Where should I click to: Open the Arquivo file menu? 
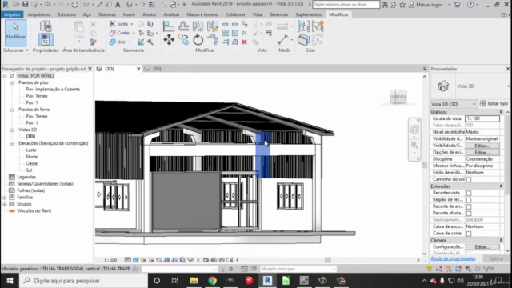12,14
